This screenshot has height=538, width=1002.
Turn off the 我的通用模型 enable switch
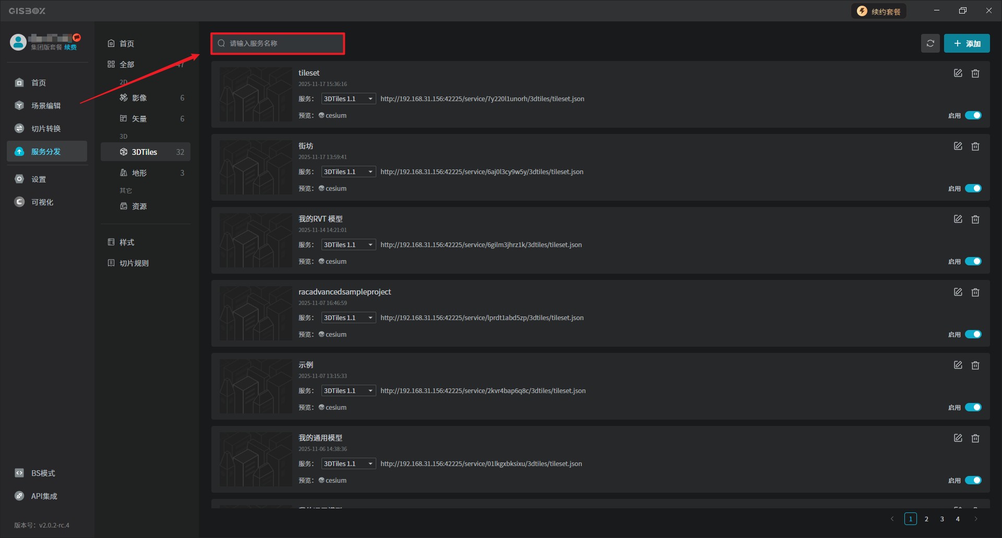click(973, 480)
